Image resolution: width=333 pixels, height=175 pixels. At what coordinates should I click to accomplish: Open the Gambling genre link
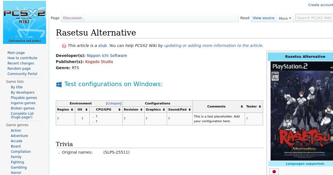click(19, 167)
